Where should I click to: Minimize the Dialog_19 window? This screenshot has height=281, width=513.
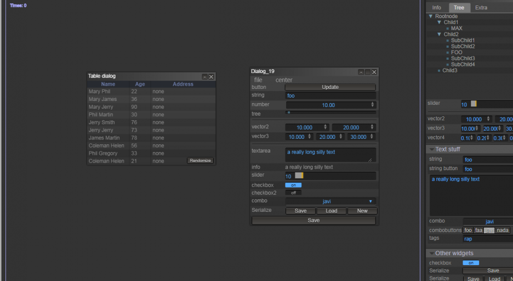tap(361, 72)
